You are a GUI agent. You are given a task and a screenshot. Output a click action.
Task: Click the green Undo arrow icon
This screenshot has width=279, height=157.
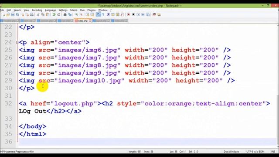54,14
